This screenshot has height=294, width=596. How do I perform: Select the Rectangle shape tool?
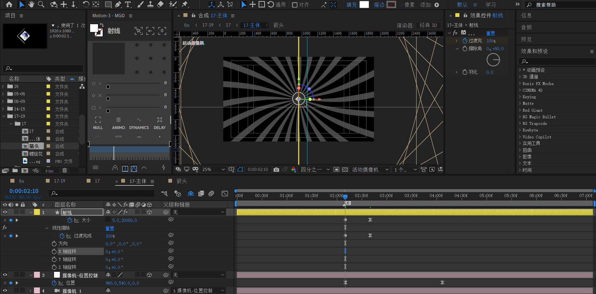coord(108,4)
